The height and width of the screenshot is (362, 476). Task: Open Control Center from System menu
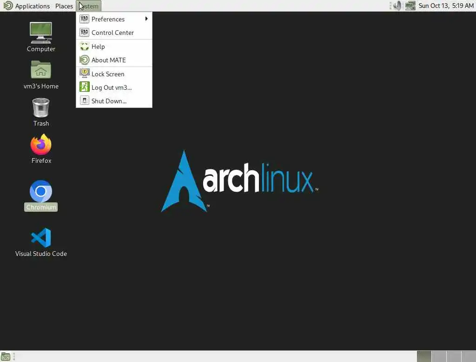(x=114, y=33)
